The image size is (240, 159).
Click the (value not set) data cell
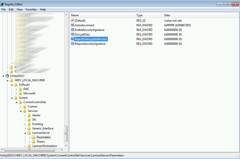click(x=173, y=21)
